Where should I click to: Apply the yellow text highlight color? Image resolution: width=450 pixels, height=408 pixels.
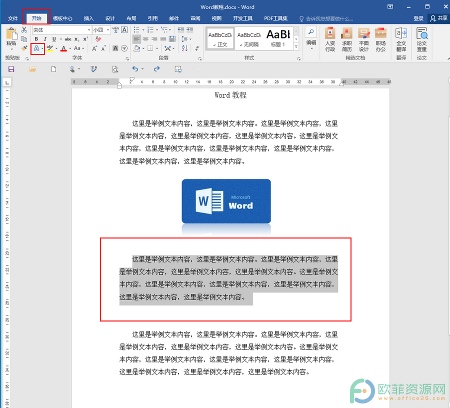coord(50,48)
